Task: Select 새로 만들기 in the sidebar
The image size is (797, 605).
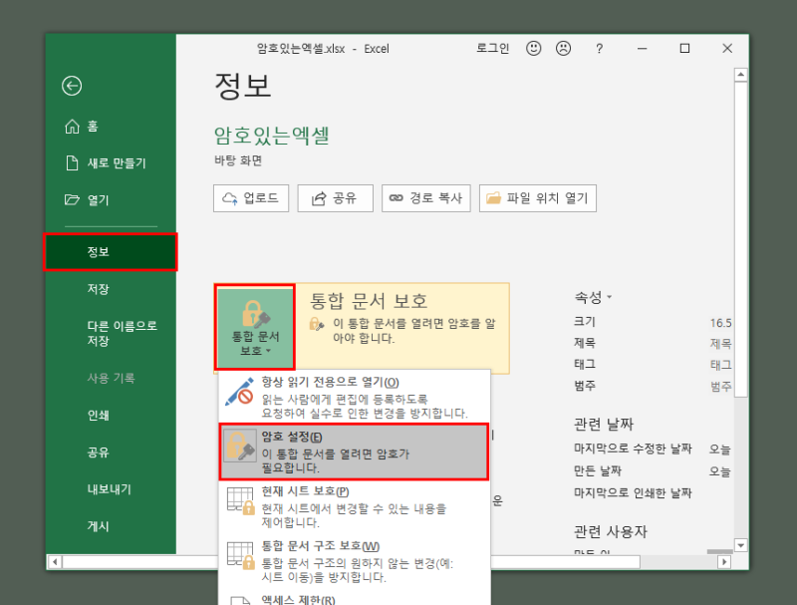Action: click(x=111, y=163)
